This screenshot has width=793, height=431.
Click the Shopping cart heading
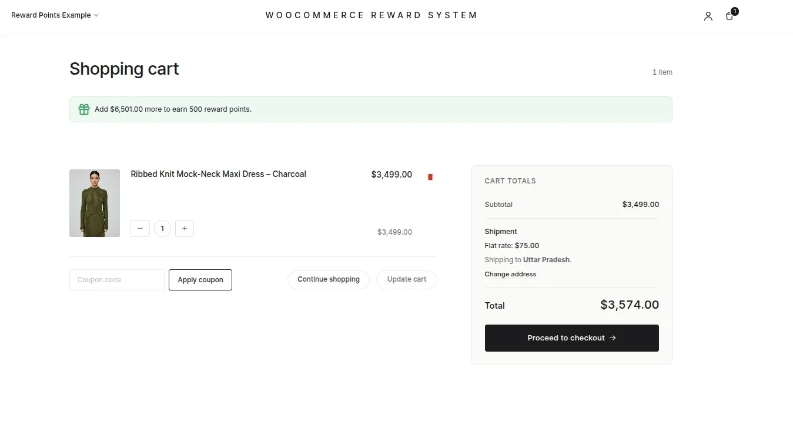coord(124,69)
